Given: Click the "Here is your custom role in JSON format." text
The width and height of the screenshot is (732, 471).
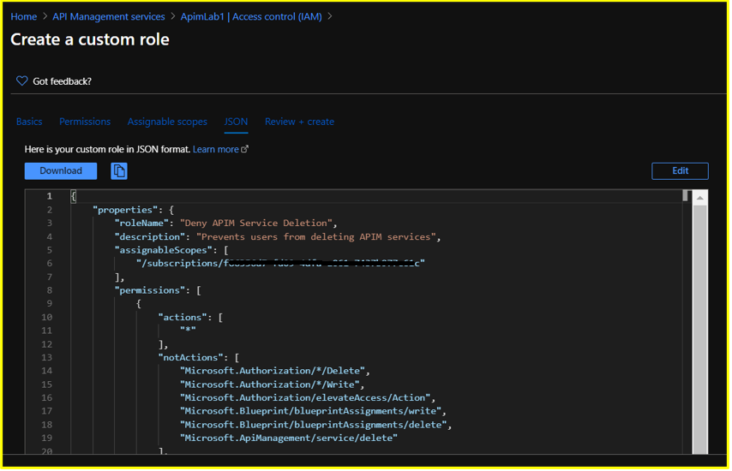Looking at the screenshot, I should pos(107,149).
